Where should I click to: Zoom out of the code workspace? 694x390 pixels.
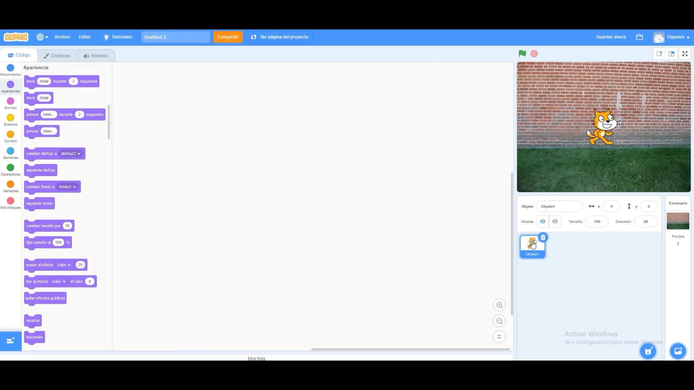499,321
